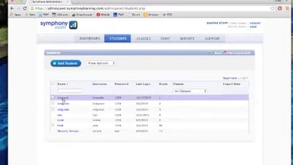Click the Reset View link
This screenshot has height=165, width=293.
230,78
